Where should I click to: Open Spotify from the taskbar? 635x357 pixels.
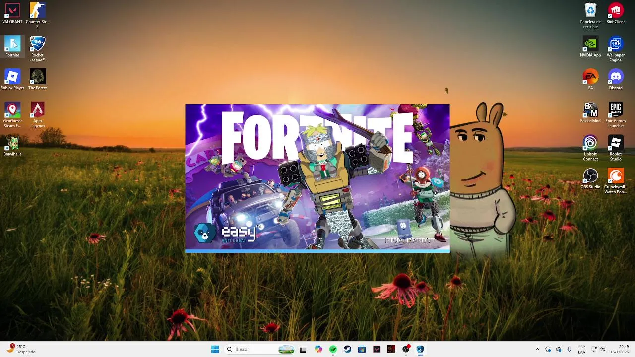tap(333, 349)
